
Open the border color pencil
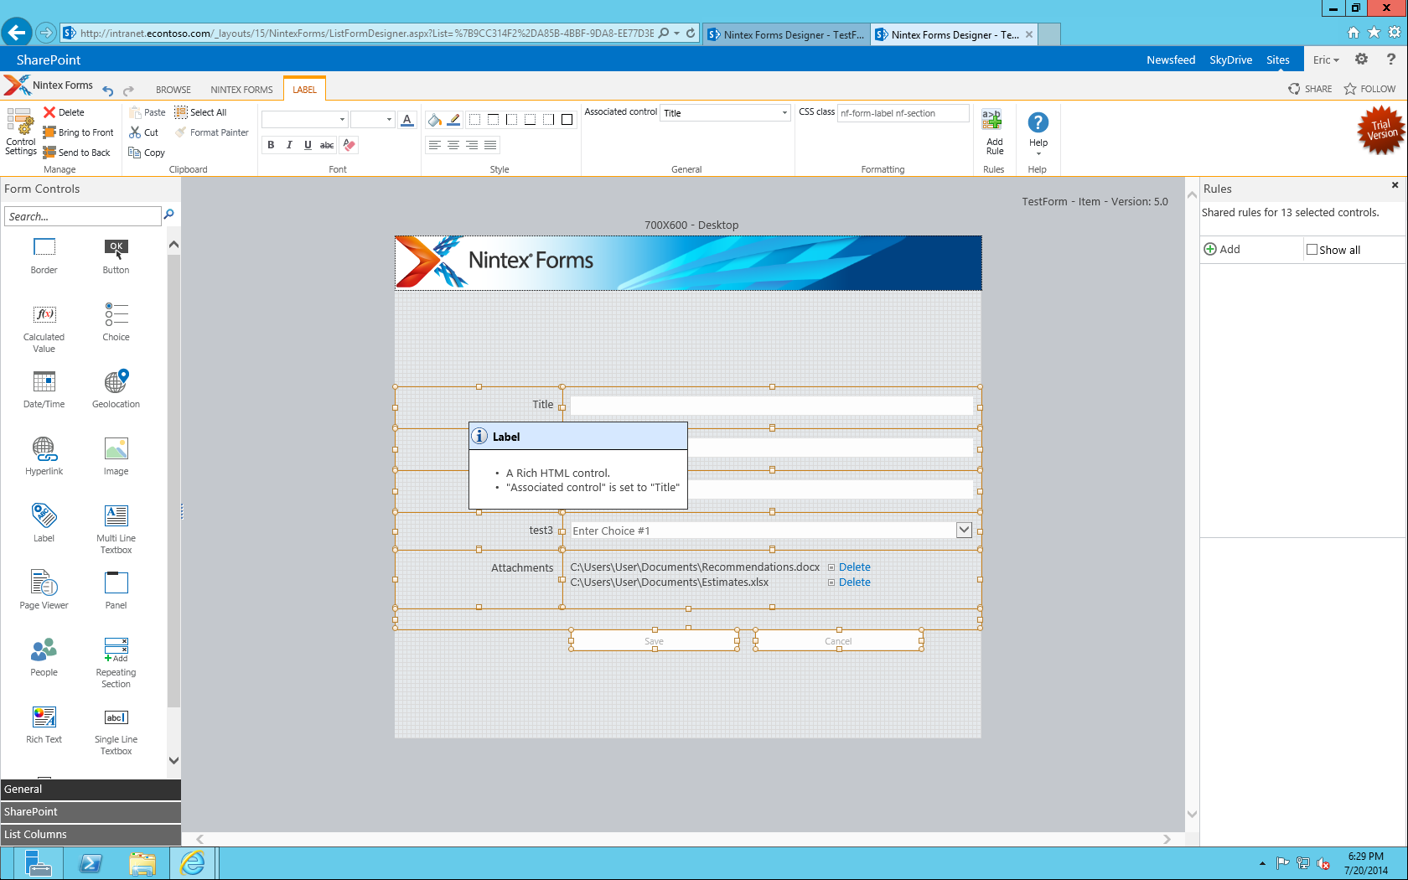pyautogui.click(x=453, y=120)
